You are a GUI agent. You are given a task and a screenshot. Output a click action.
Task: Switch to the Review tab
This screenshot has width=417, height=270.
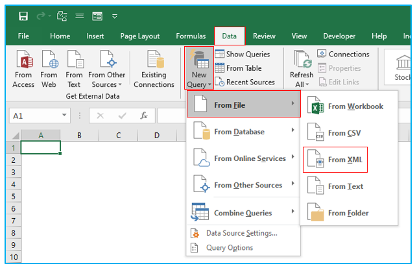click(264, 36)
